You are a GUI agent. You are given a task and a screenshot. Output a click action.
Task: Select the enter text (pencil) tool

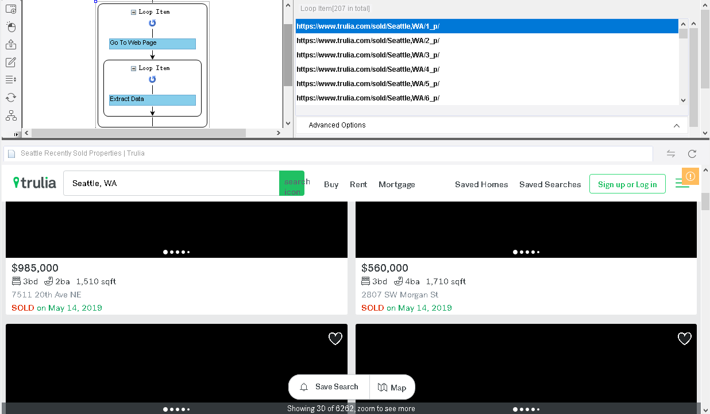tap(11, 63)
